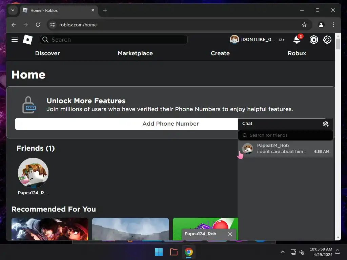Go to the Robux tab
This screenshot has width=347, height=260.
point(297,53)
